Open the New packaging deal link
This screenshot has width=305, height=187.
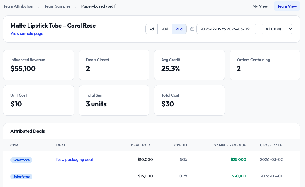click(74, 159)
